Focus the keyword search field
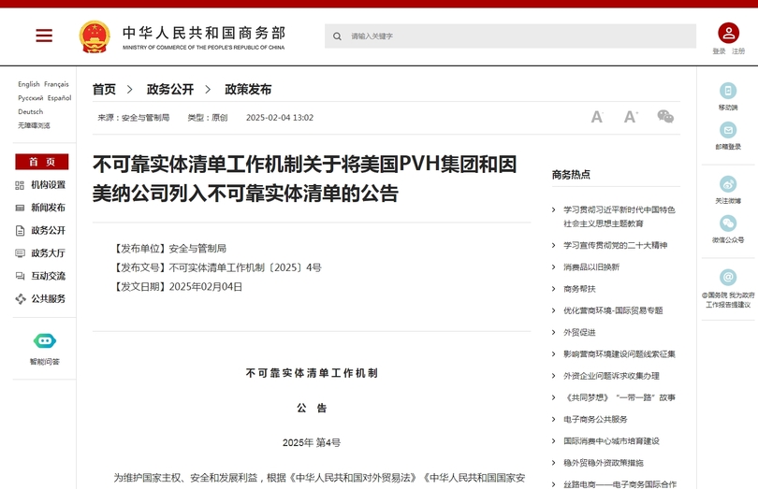The height and width of the screenshot is (489, 758). click(511, 36)
